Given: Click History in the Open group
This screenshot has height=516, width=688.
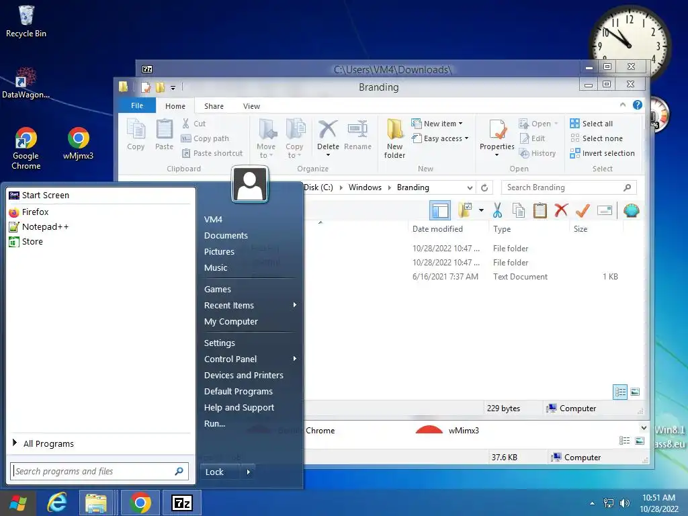Looking at the screenshot, I should 537,153.
